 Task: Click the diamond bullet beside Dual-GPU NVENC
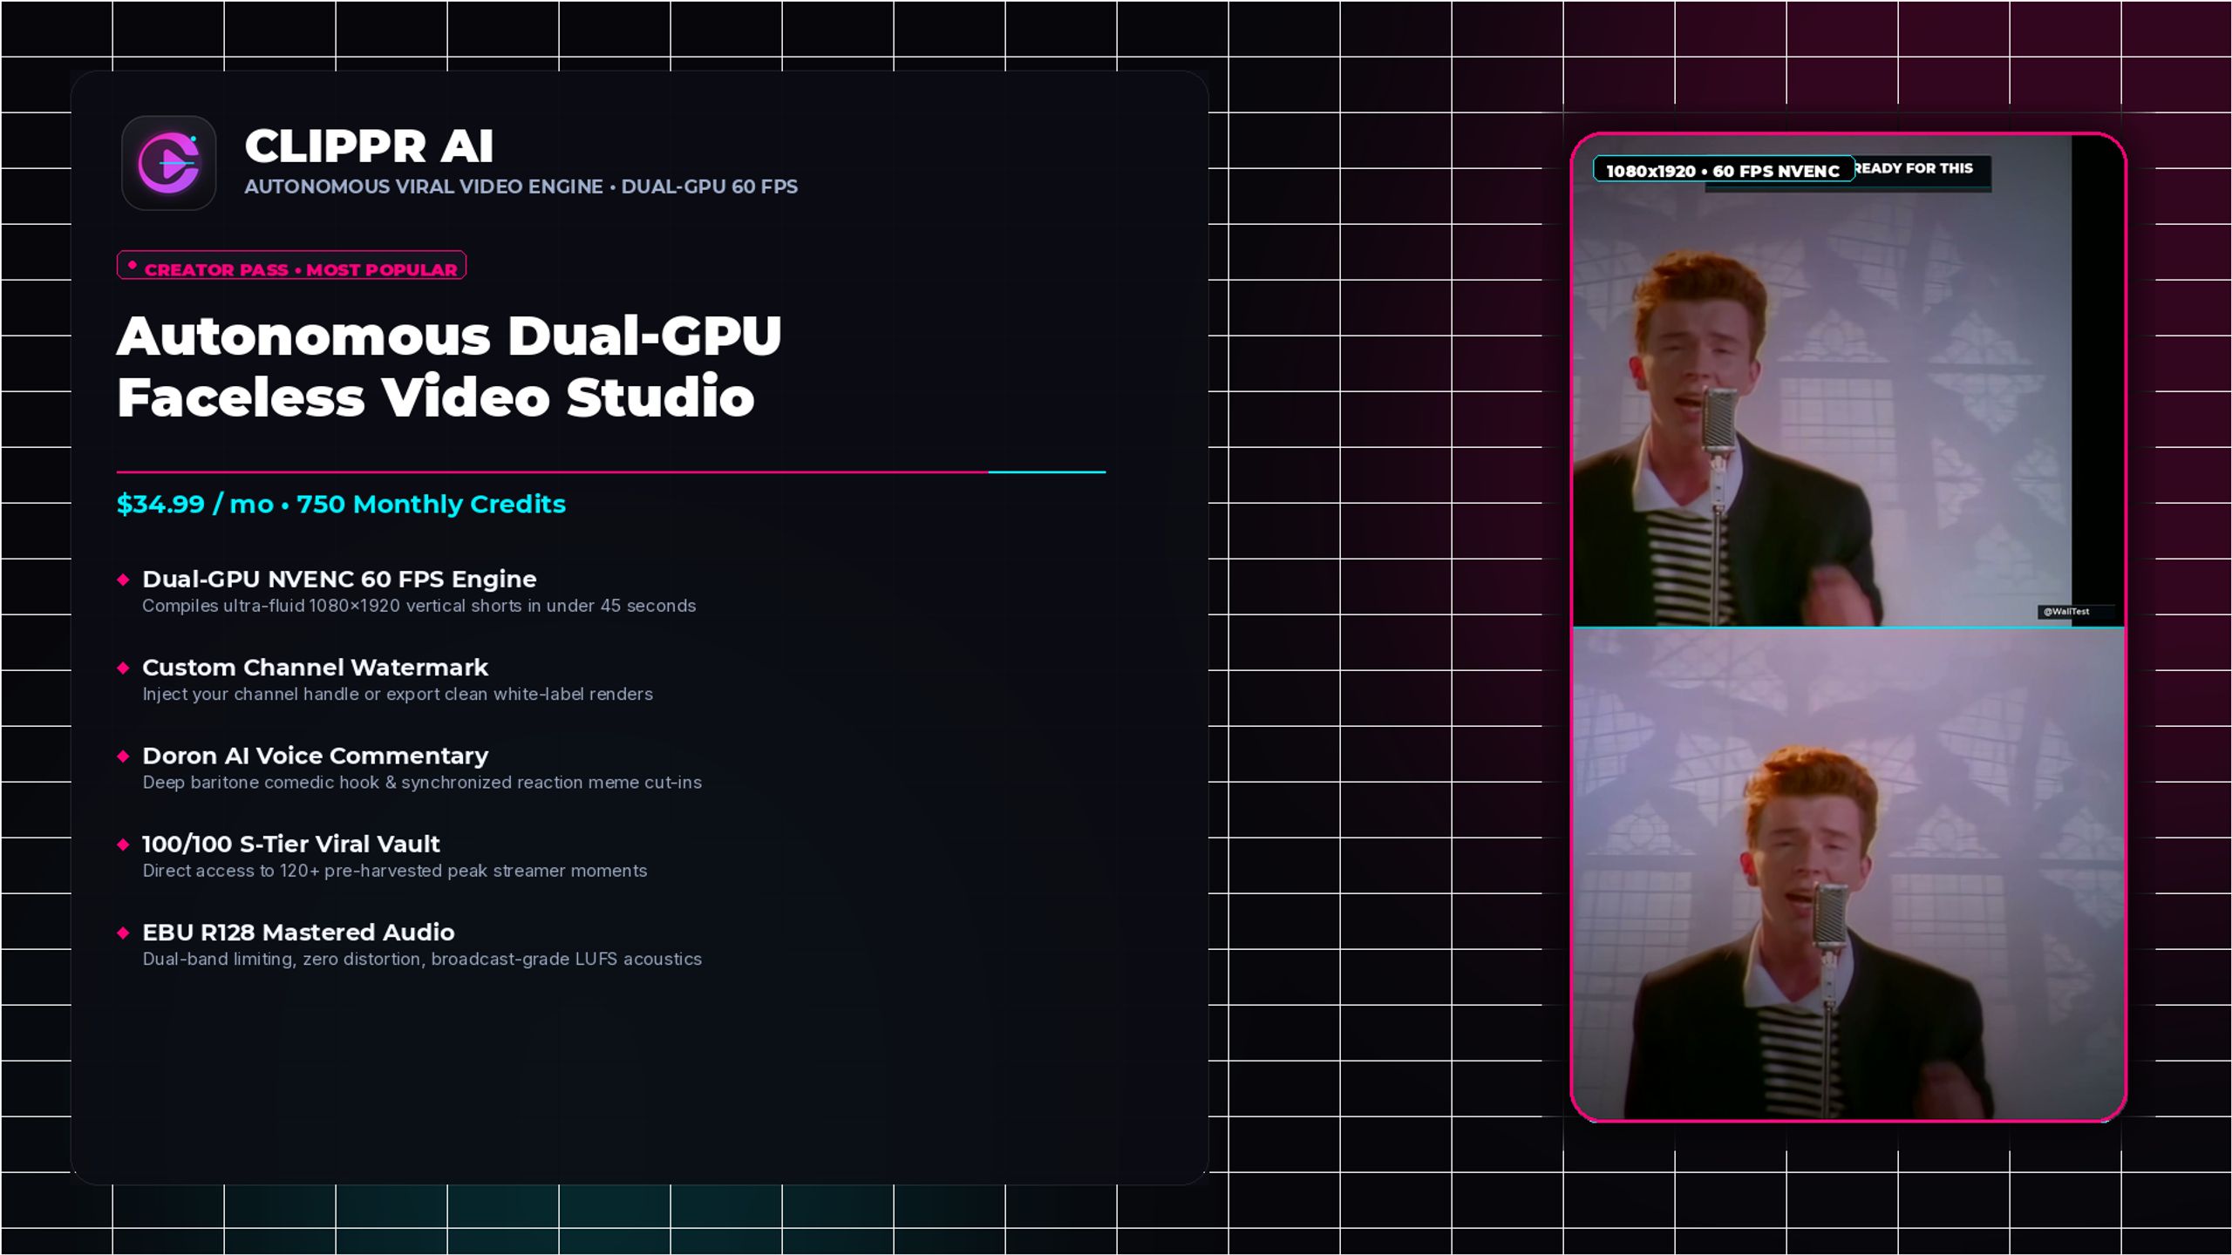123,580
